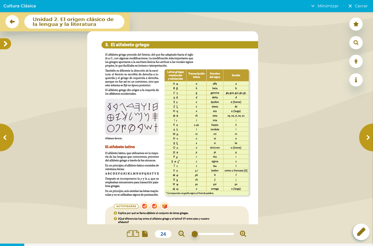The width and height of the screenshot is (373, 246).
Task: Click the zoom slider handle
Action: (195, 234)
